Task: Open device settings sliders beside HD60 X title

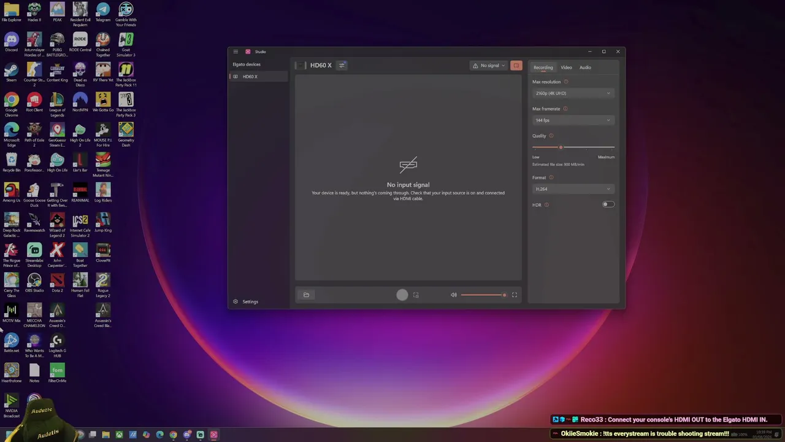Action: click(342, 65)
